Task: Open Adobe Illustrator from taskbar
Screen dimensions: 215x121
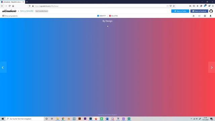Action: pos(80,119)
